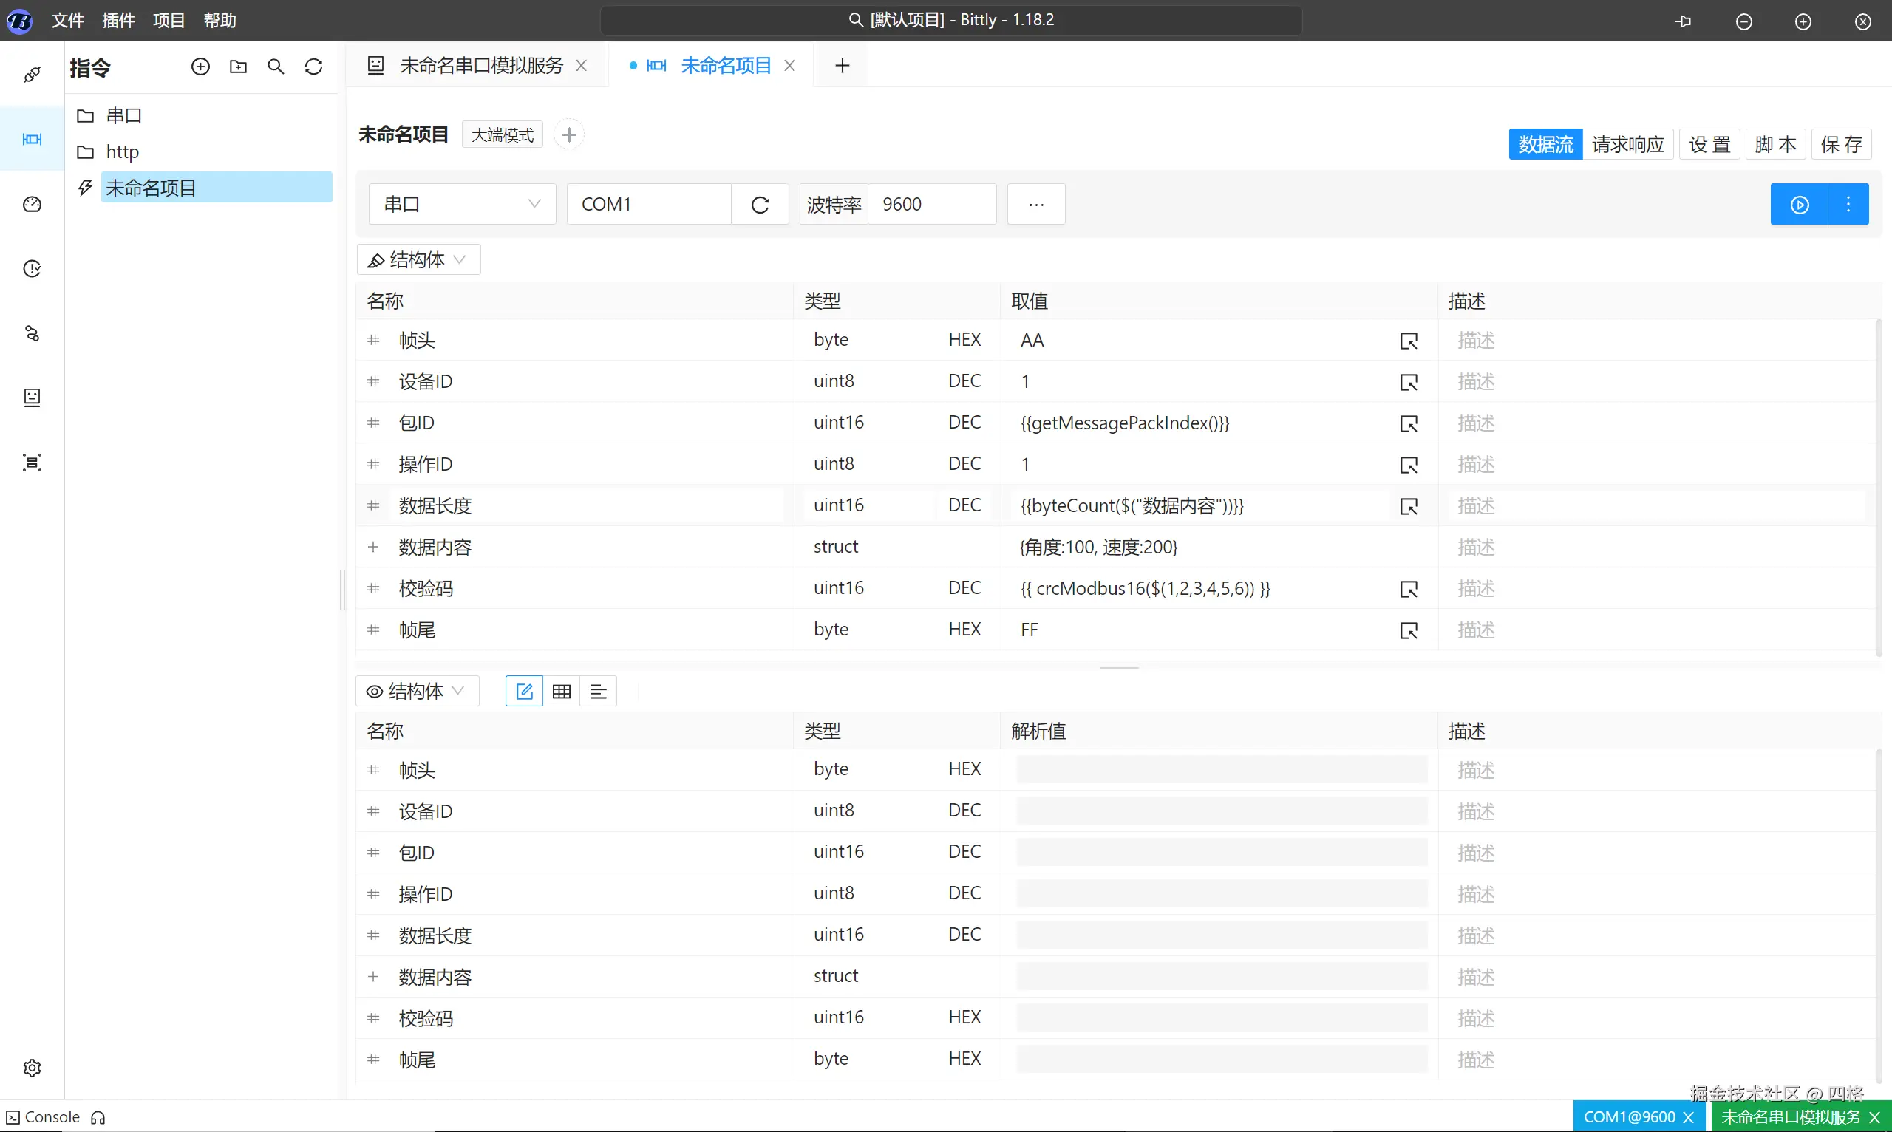This screenshot has height=1132, width=1892.
Task: Open the 结构体 dropdown with eye icon
Action: tap(417, 691)
